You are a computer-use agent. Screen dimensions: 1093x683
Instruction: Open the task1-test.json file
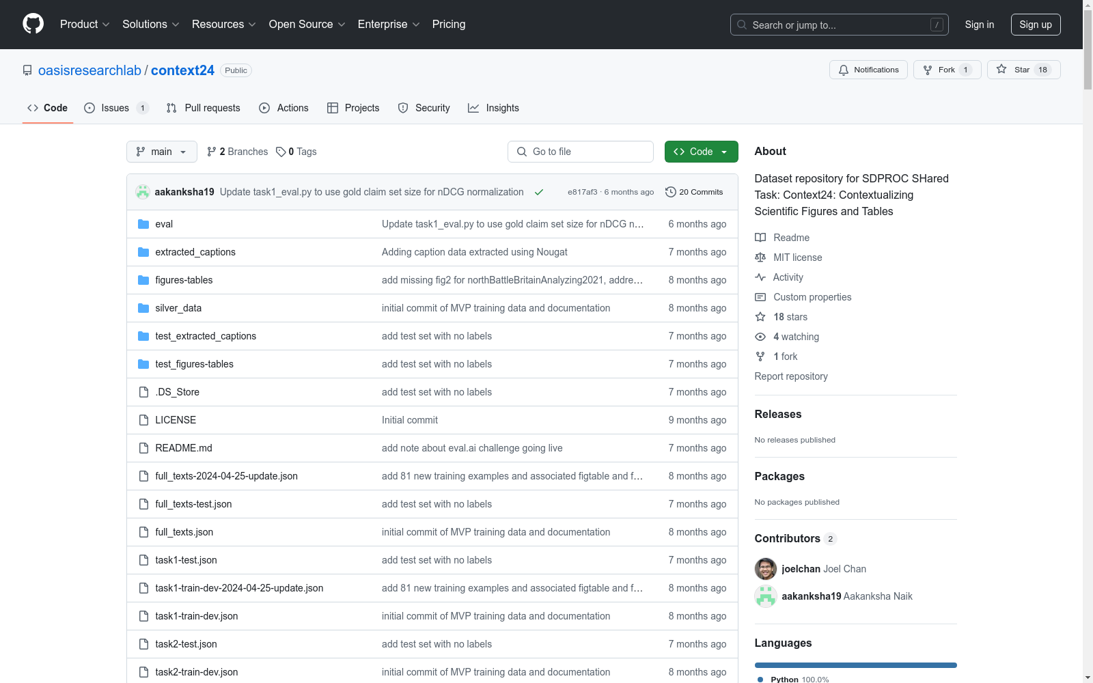[x=186, y=560]
